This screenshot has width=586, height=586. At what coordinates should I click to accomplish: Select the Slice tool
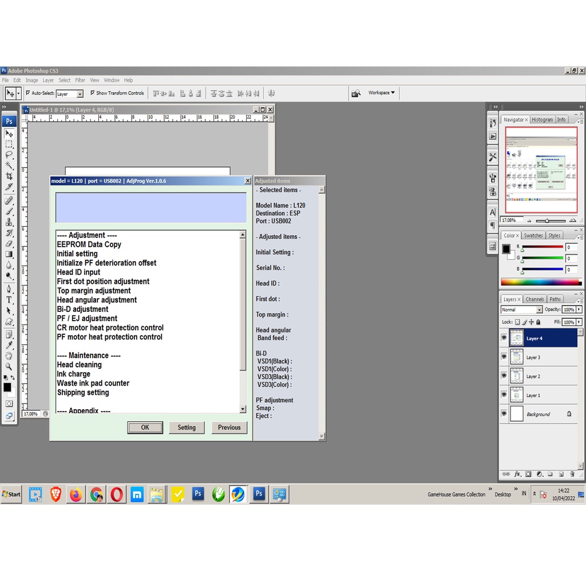9,187
